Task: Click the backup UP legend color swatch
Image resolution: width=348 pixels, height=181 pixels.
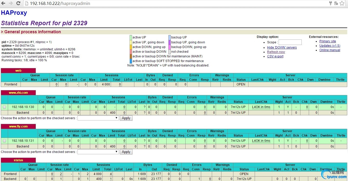Action: (x=169, y=37)
